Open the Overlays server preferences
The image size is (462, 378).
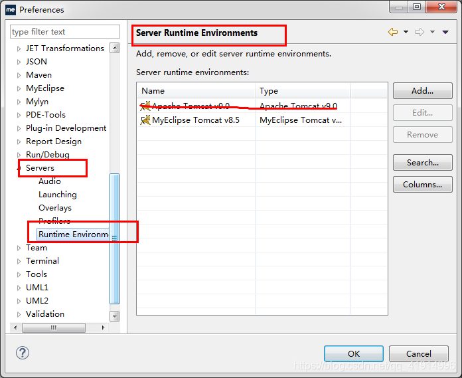(x=55, y=207)
